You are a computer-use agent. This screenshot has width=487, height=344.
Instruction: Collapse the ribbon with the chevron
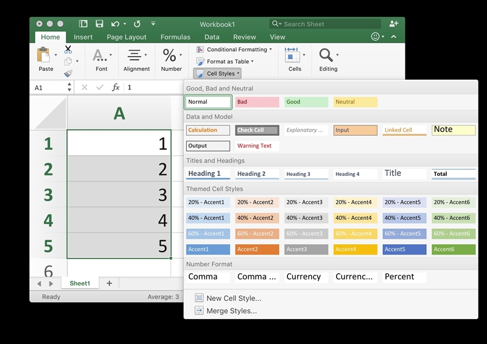393,37
